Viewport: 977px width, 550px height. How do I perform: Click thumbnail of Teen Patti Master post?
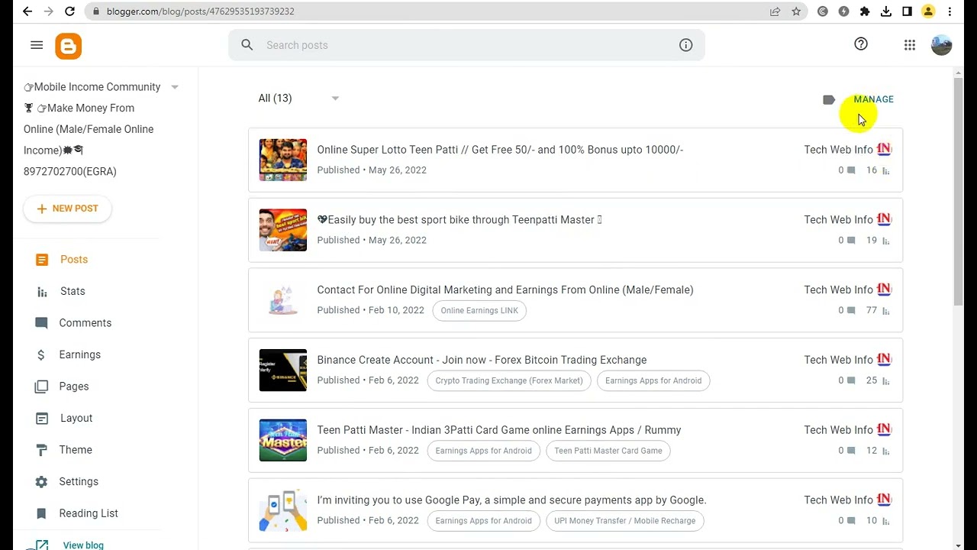pos(282,440)
